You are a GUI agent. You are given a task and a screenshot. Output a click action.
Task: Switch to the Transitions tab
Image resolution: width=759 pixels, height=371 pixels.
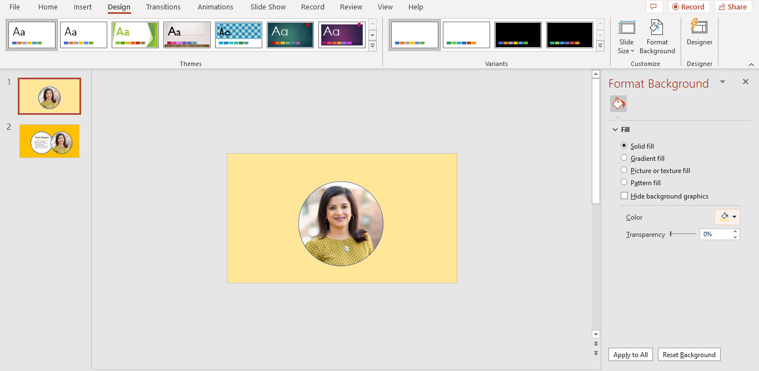(x=163, y=7)
